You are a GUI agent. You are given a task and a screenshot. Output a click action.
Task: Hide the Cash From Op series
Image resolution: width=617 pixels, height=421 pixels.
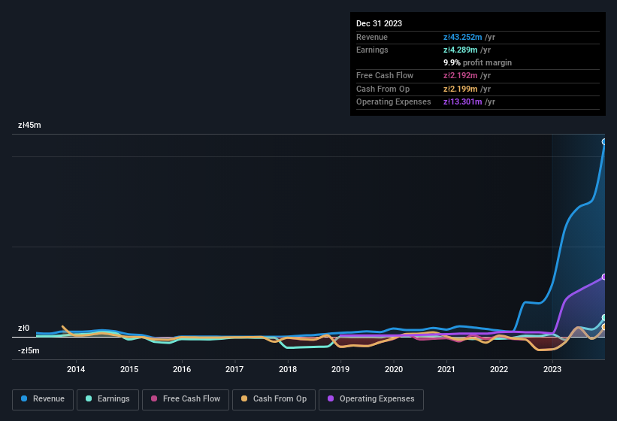274,399
